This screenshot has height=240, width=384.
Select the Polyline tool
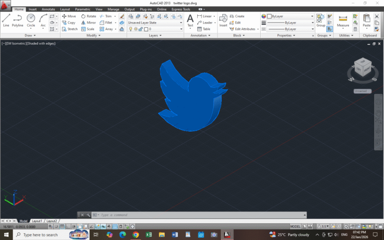tap(18, 20)
